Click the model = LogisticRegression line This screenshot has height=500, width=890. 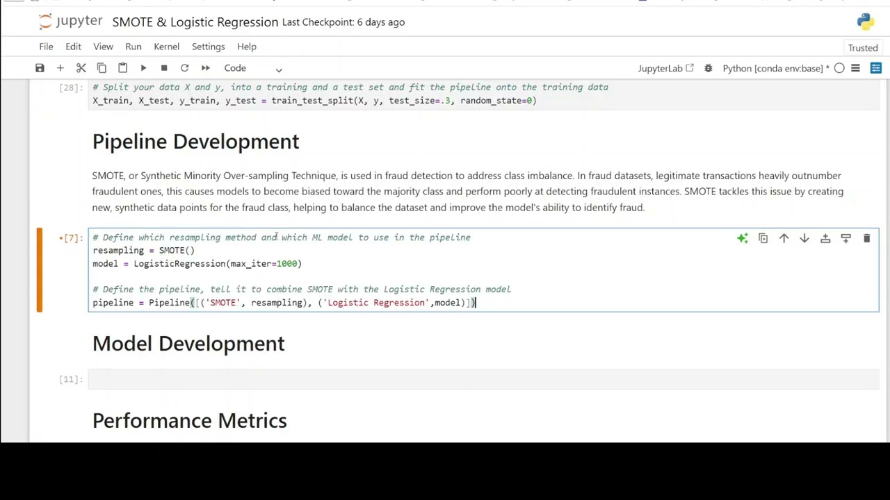coord(197,264)
